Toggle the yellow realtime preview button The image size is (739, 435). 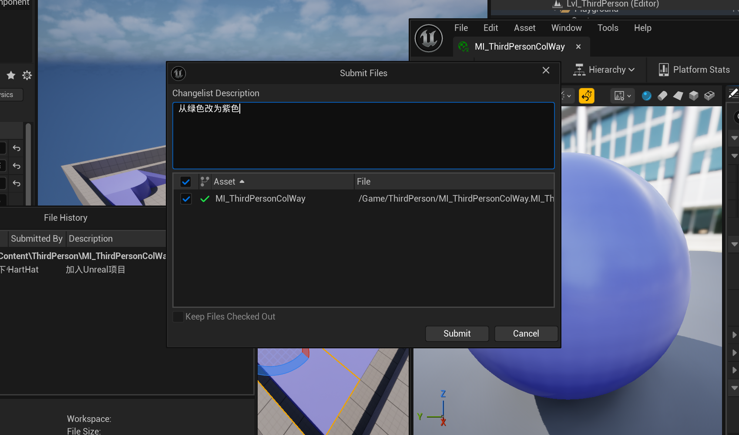click(x=586, y=96)
